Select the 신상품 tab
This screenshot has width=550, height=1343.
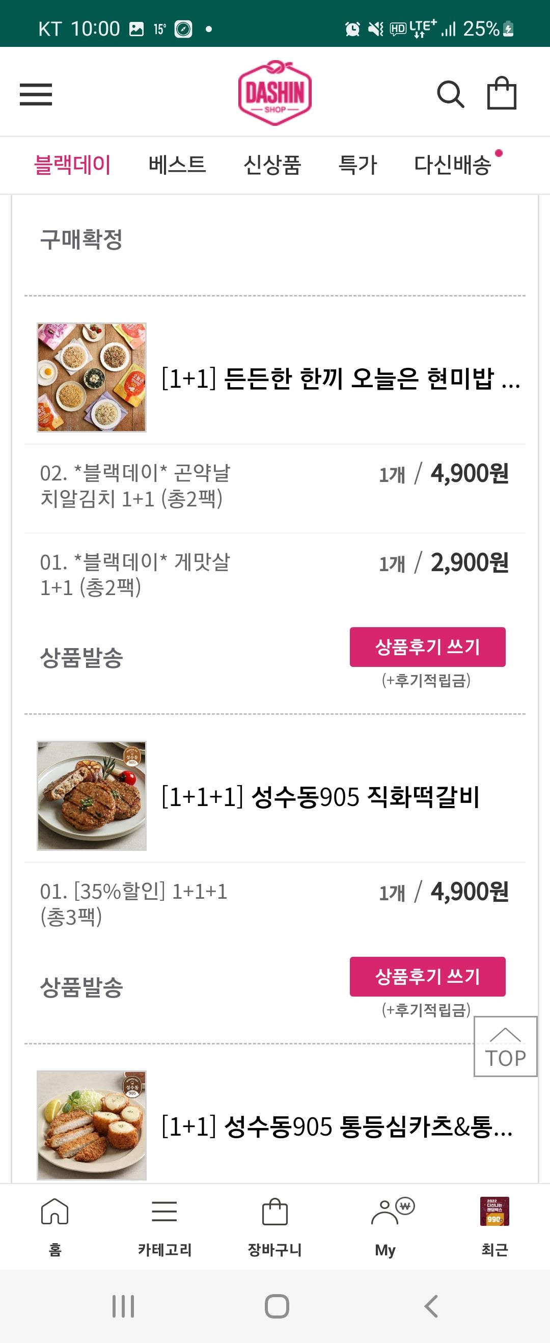pyautogui.click(x=272, y=165)
